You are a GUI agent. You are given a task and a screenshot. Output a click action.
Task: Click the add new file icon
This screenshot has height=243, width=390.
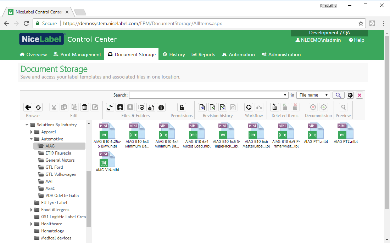(x=151, y=107)
